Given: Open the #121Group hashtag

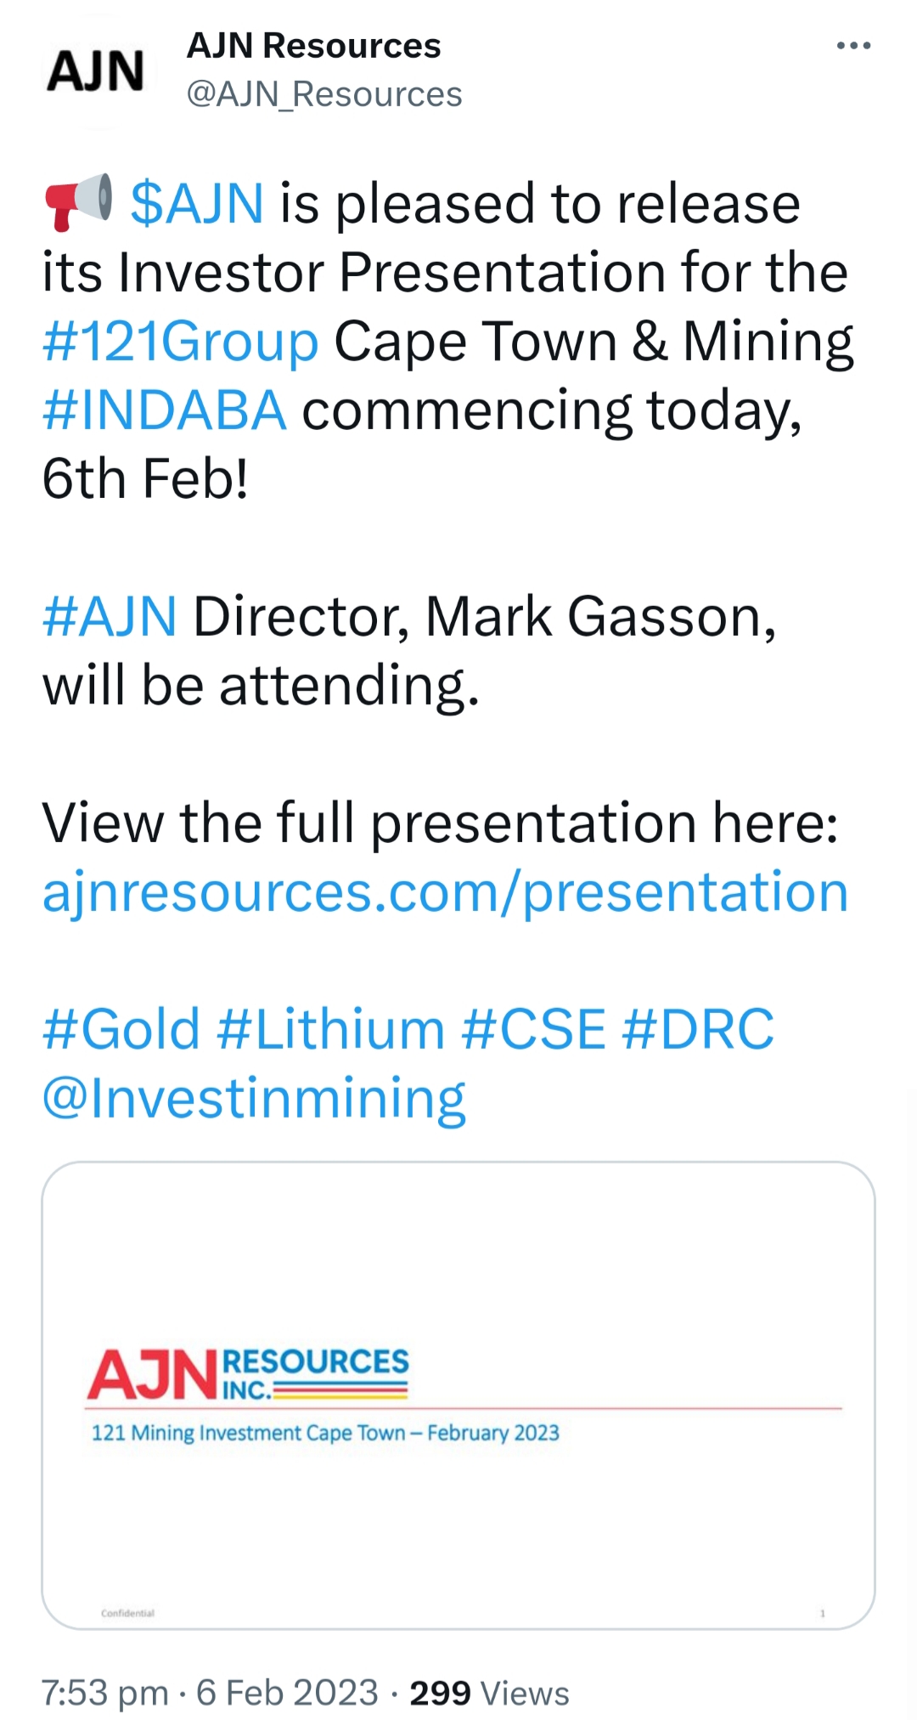Looking at the screenshot, I should pos(180,342).
